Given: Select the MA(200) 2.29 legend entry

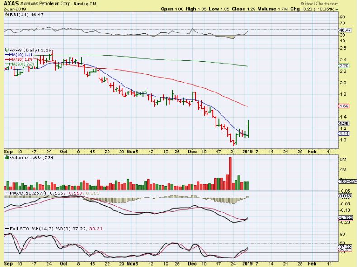Looking at the screenshot, I should [19, 64].
